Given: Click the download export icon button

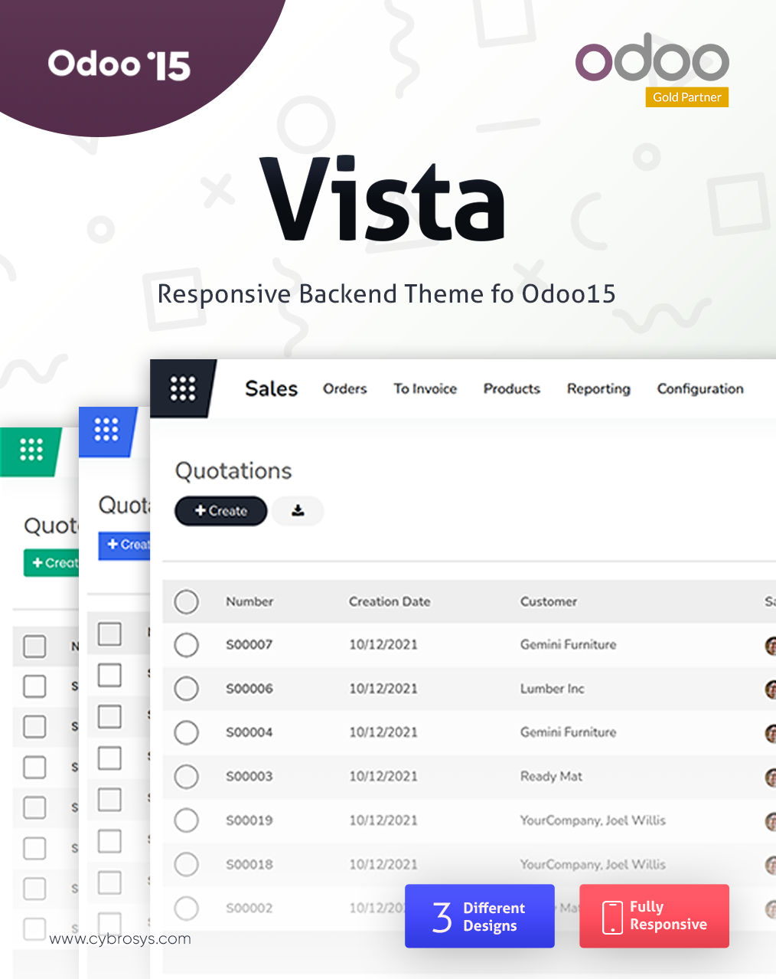Looking at the screenshot, I should point(298,511).
